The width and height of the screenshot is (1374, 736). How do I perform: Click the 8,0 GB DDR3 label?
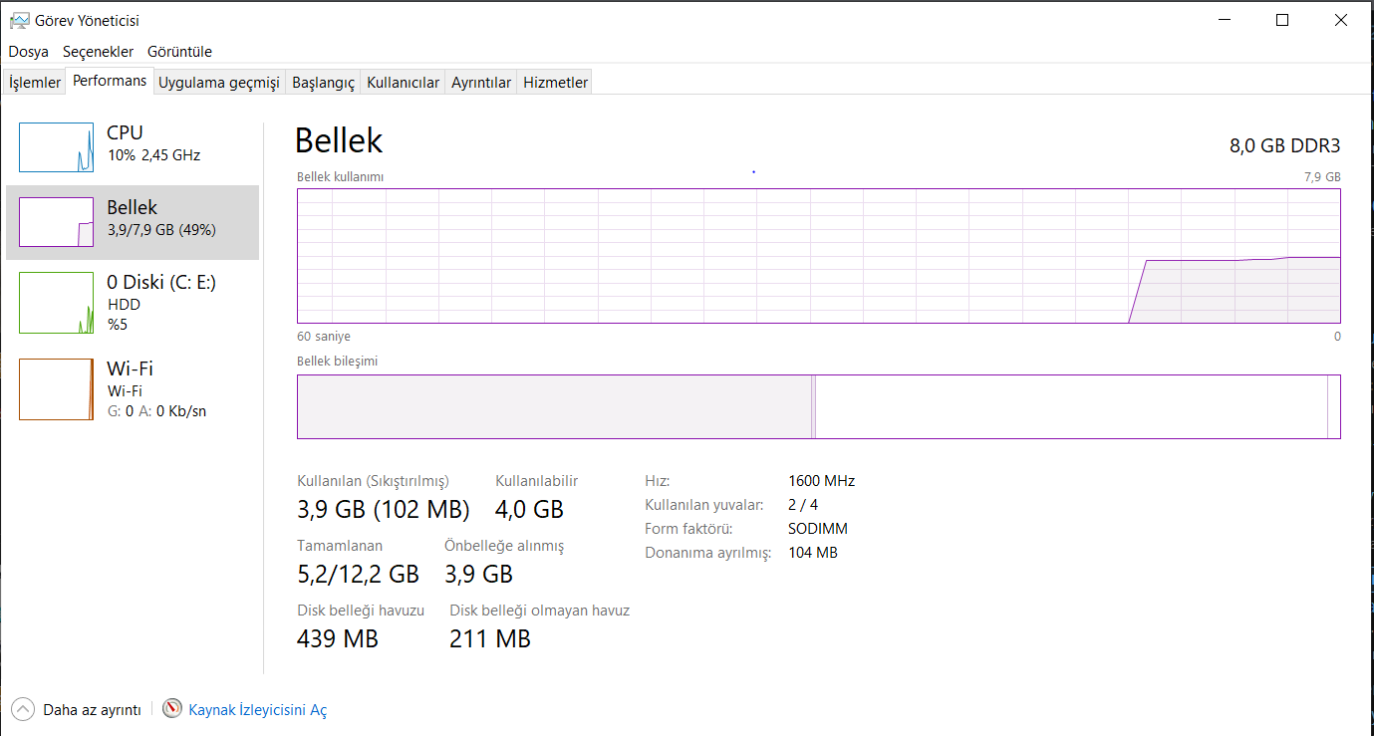pyautogui.click(x=1284, y=145)
